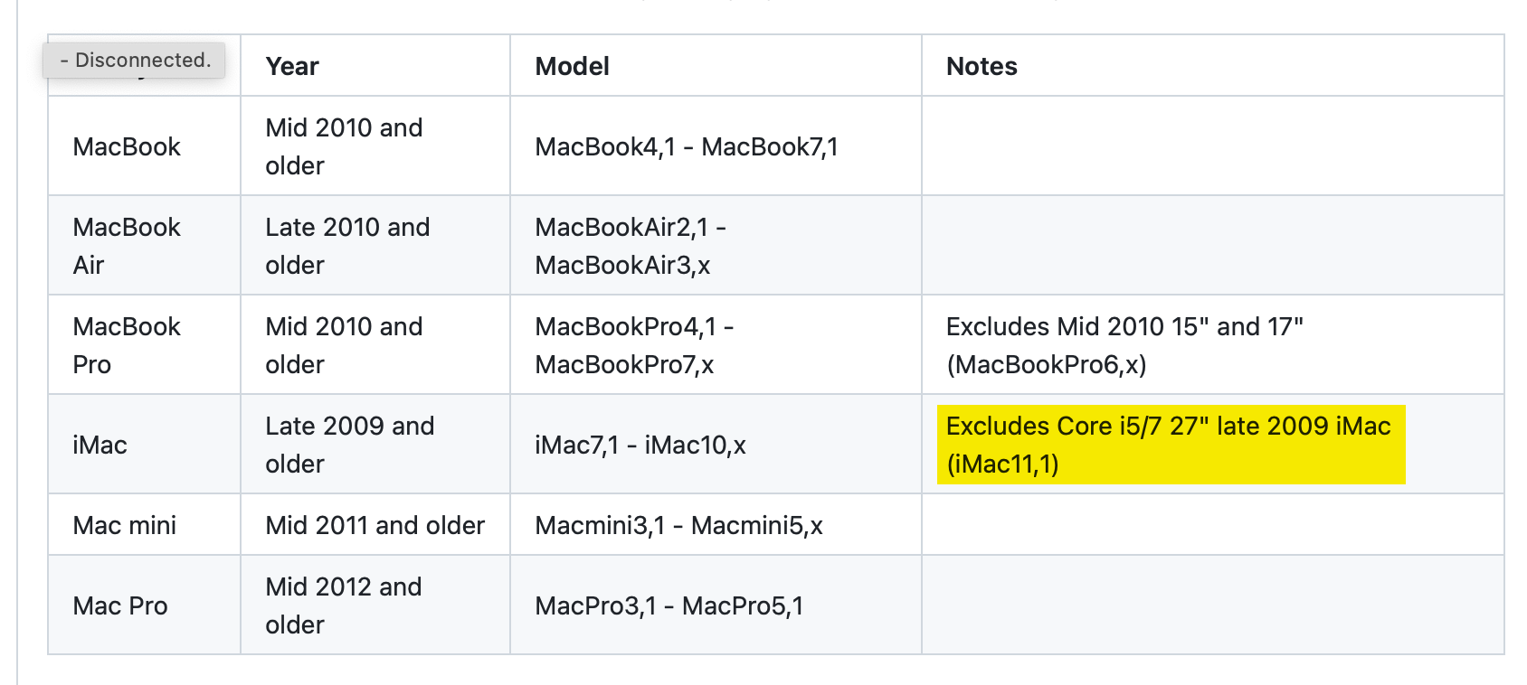The height and width of the screenshot is (685, 1527).
Task: Click the MacBook Pro row label
Action: click(x=127, y=345)
